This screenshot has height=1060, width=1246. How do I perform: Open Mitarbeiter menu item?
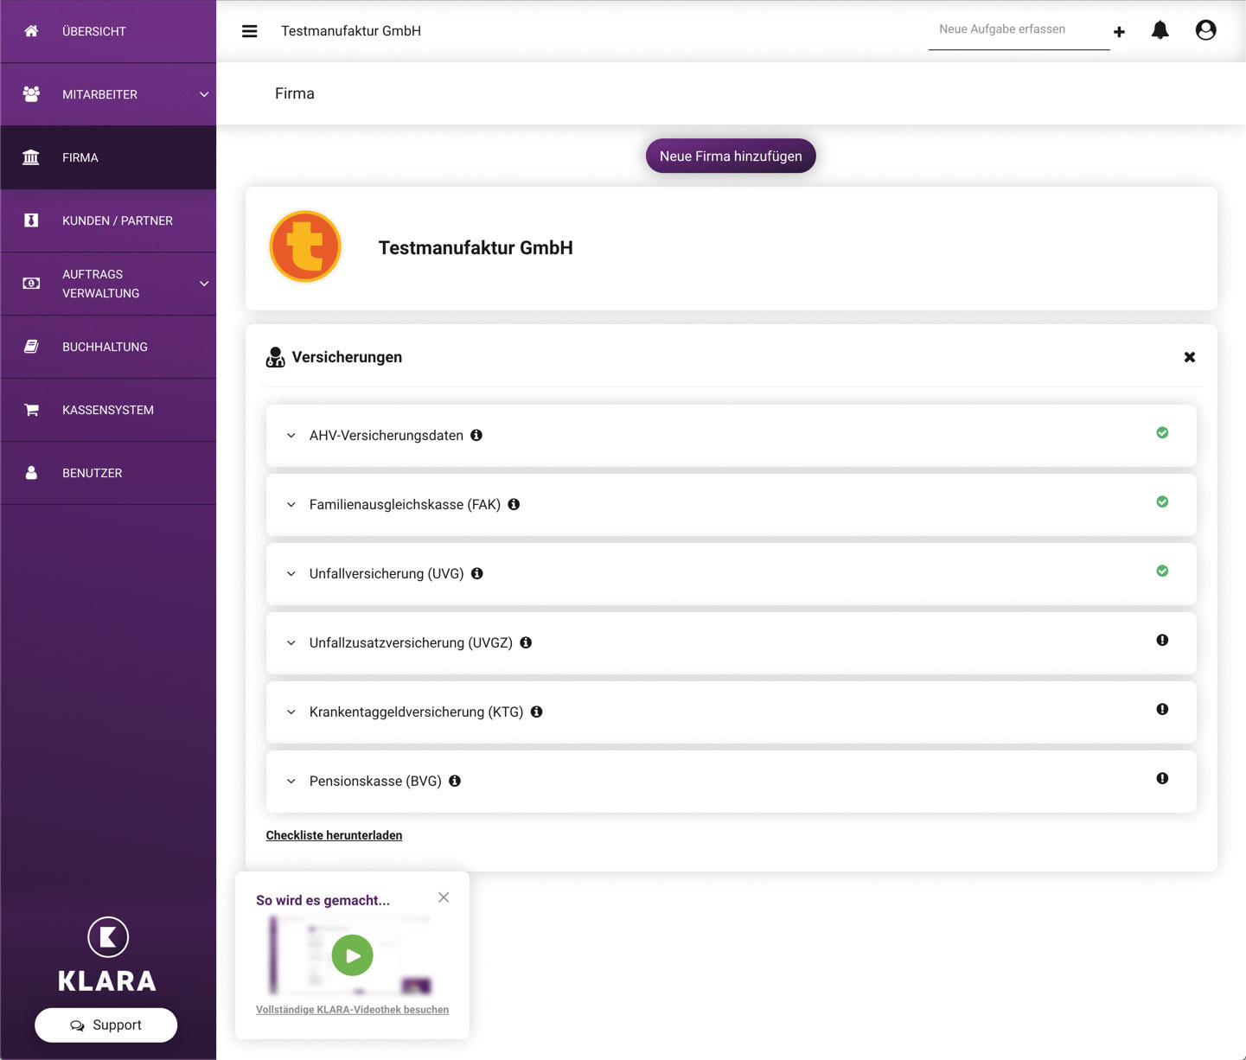pos(108,94)
